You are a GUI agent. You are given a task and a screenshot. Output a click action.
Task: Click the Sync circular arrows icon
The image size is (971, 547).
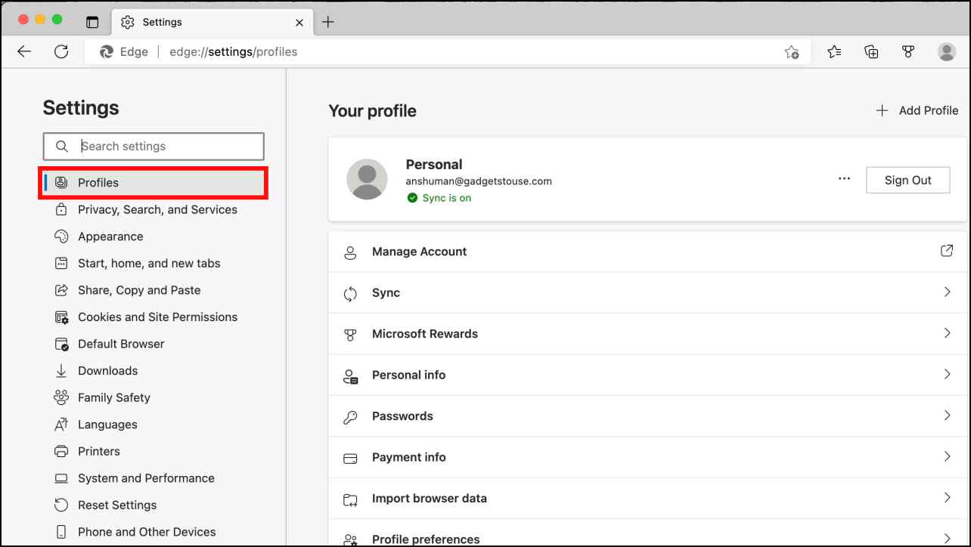[350, 294]
